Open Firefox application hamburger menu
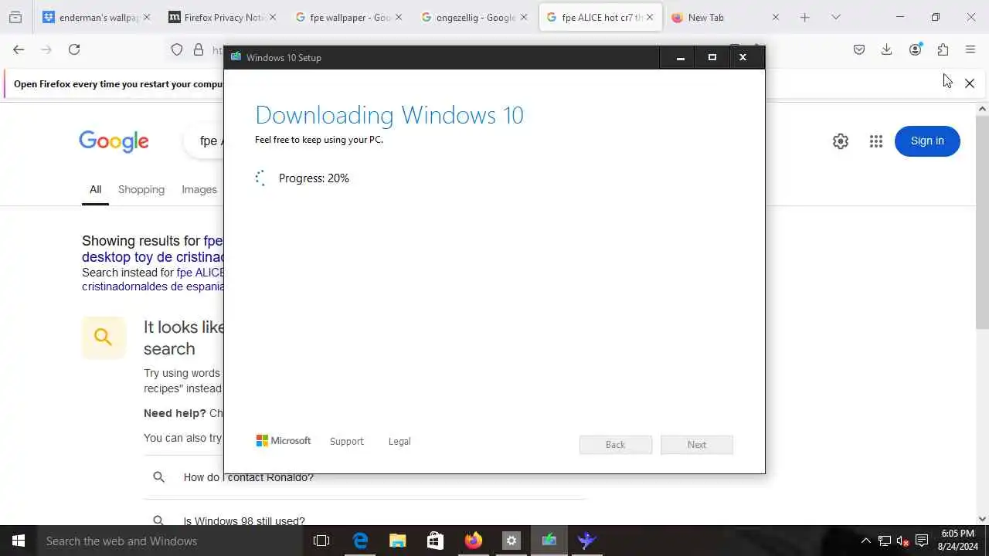Screen dimensions: 989x556 pyautogui.click(x=970, y=49)
